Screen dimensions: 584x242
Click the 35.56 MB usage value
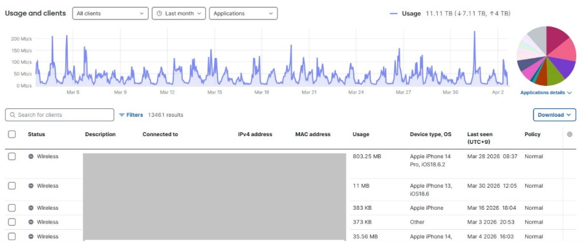pos(365,236)
